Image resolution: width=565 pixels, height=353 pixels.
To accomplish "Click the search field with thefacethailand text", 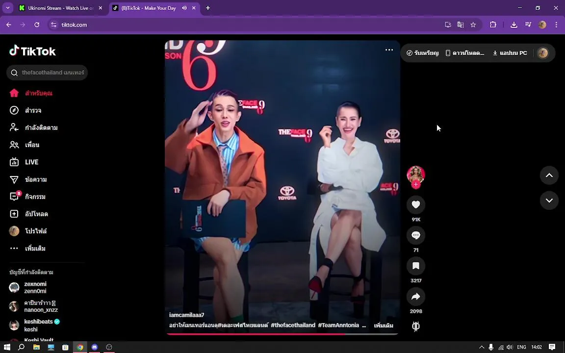I will [x=47, y=73].
